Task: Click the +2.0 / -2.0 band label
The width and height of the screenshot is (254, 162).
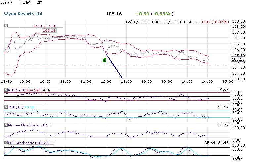Action: [44, 26]
